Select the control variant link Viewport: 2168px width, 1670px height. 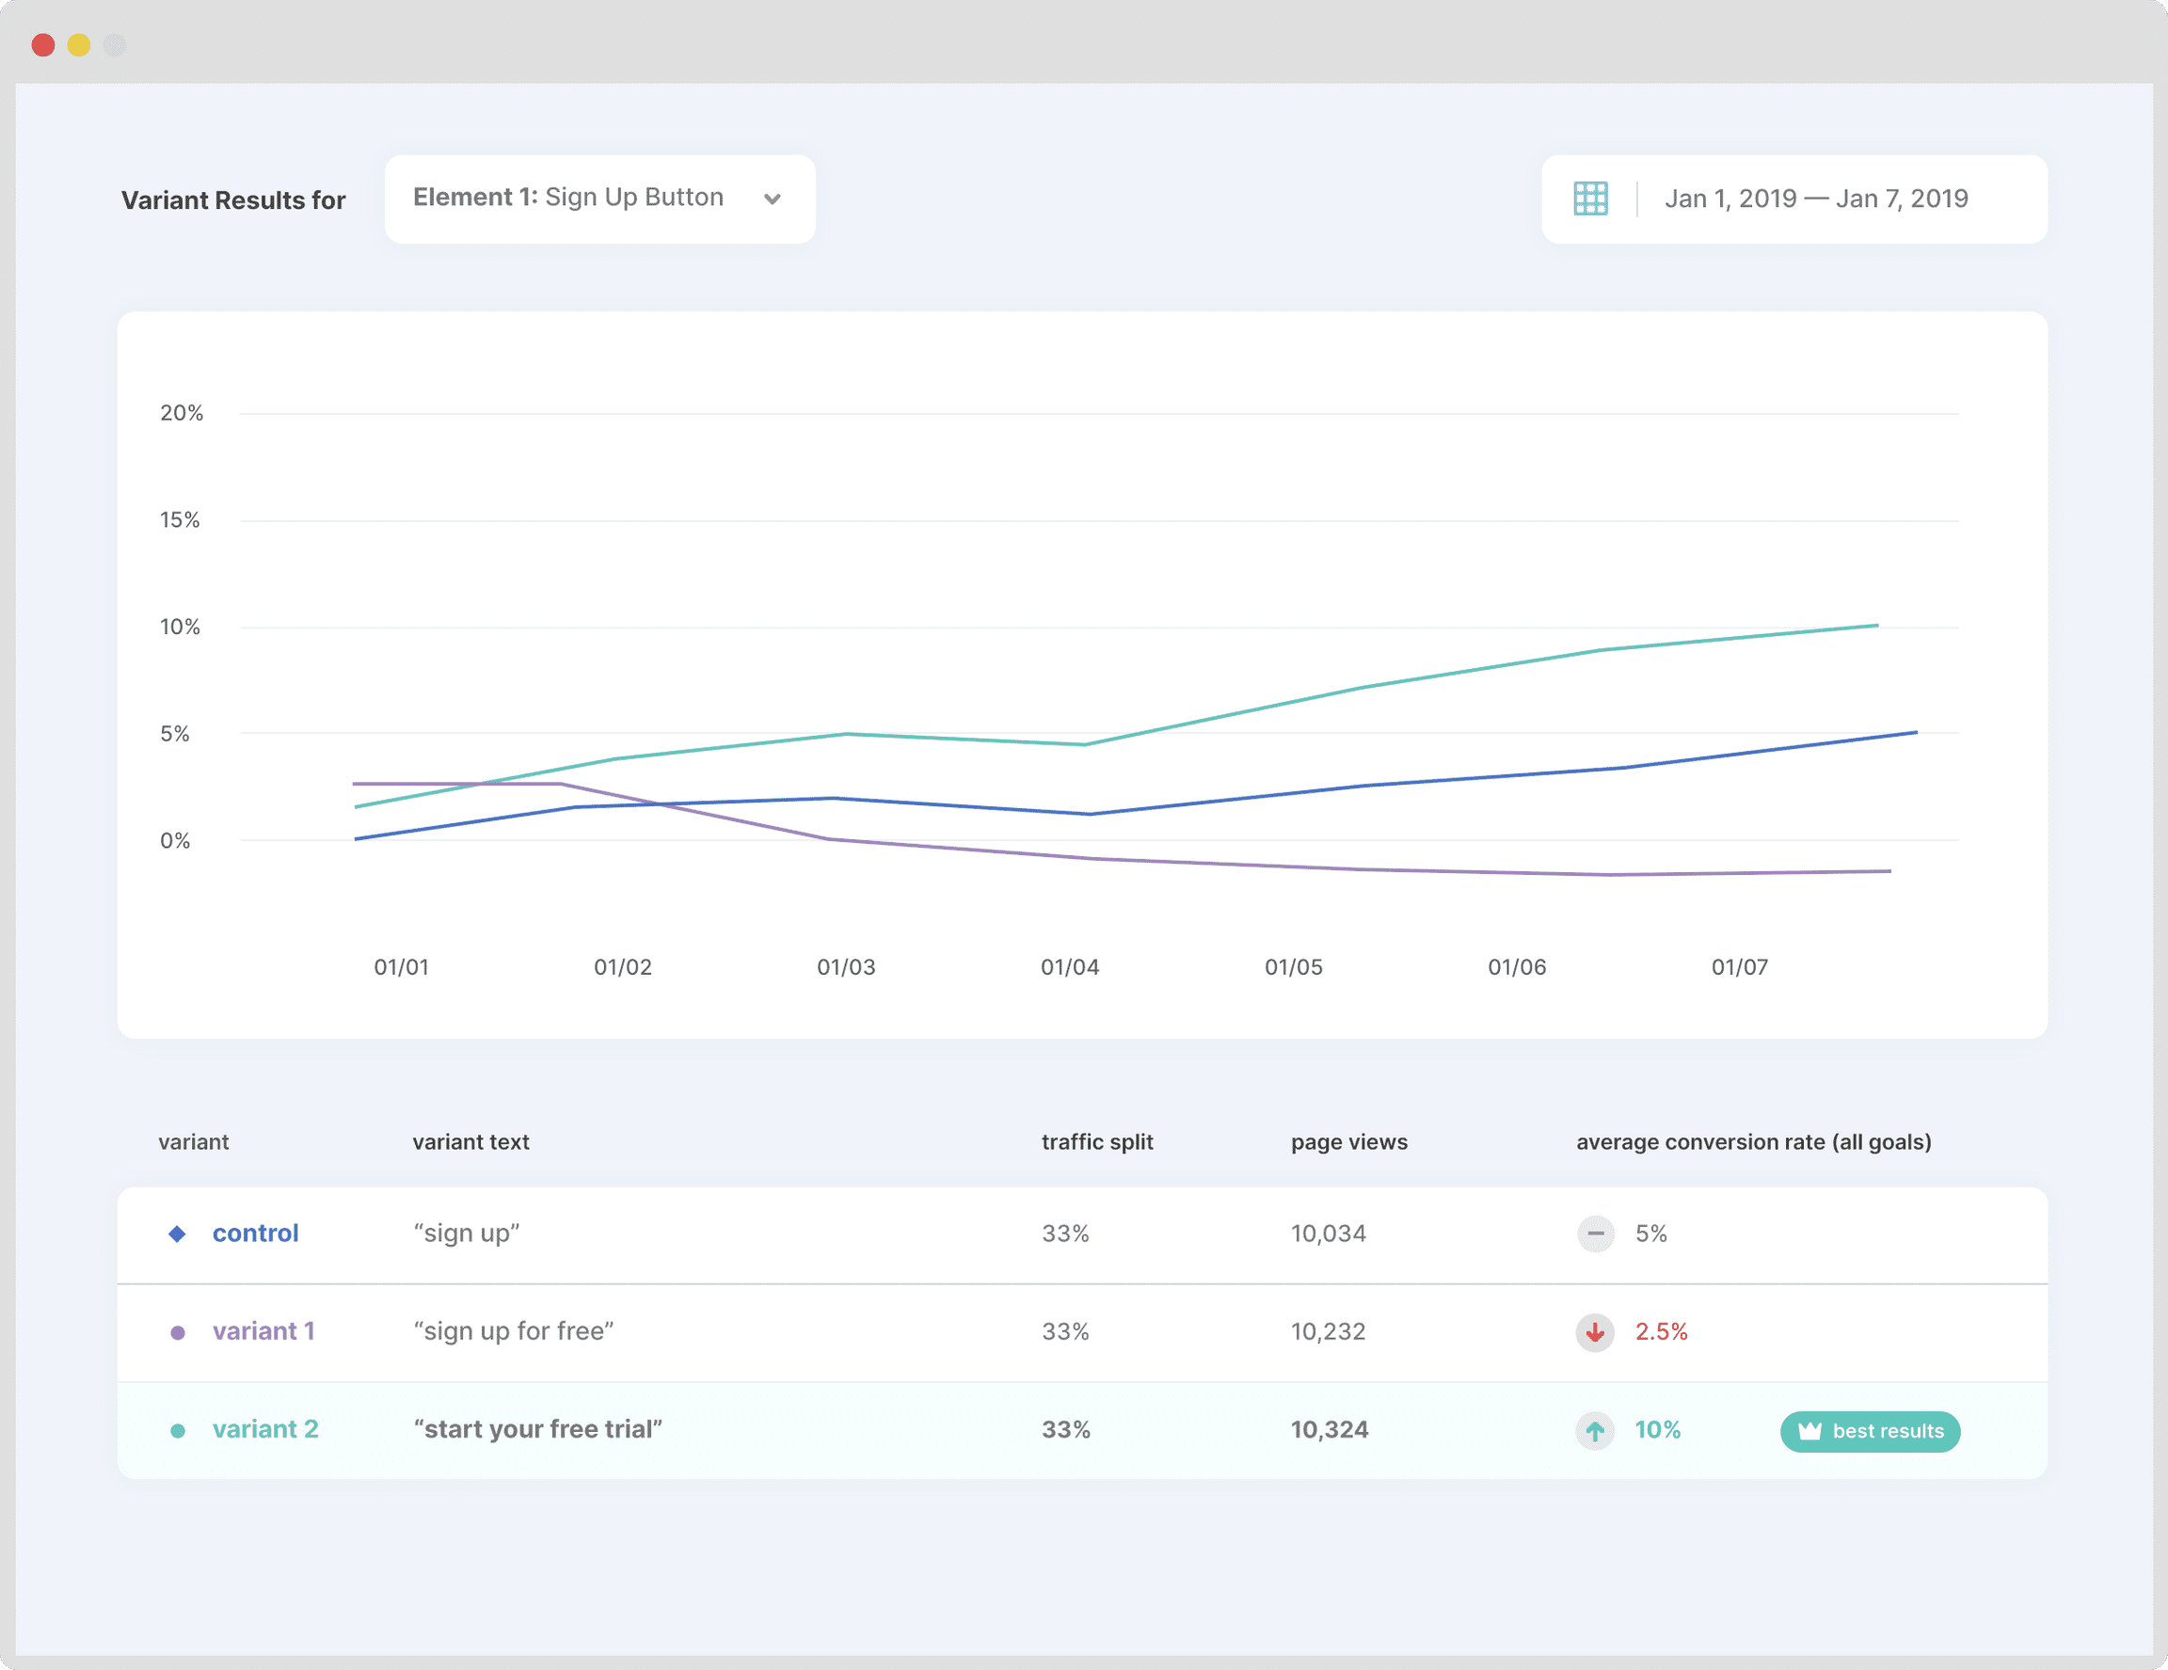[255, 1233]
